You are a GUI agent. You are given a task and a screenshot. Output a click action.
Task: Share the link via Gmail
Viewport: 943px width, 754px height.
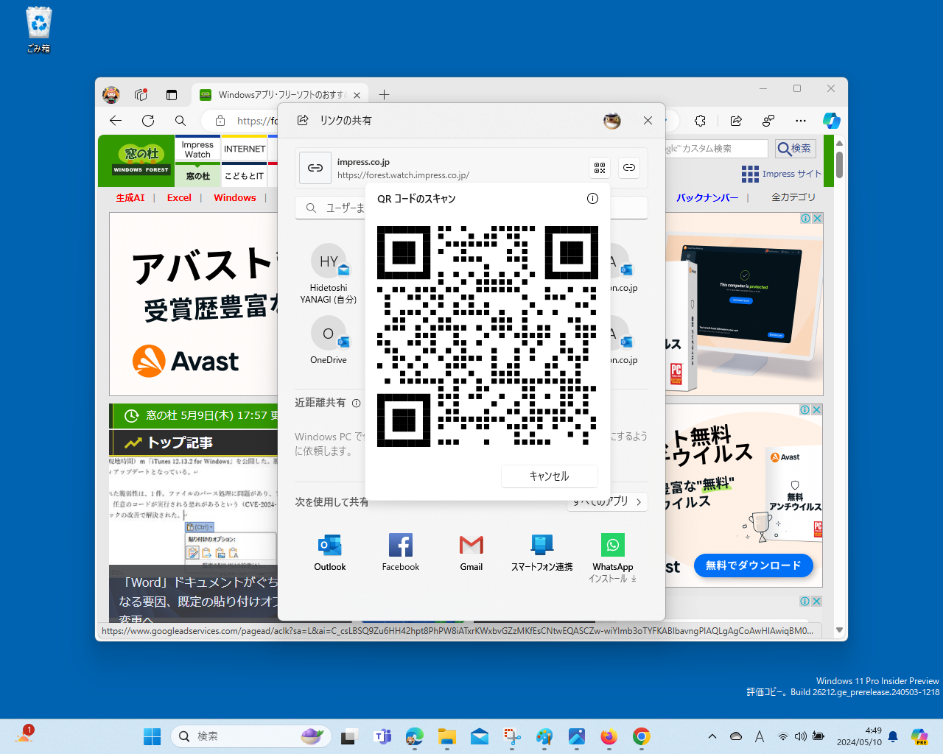coord(471,552)
